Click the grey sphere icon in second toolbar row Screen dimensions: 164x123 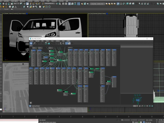point(28,7)
